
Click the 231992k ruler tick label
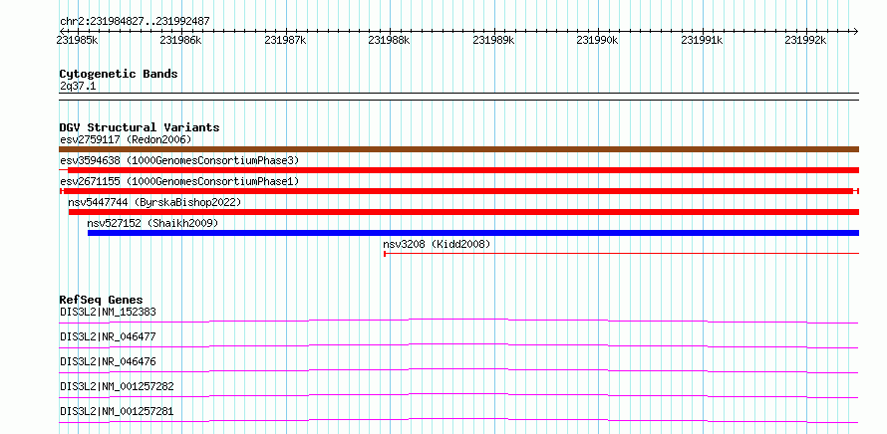click(x=805, y=40)
